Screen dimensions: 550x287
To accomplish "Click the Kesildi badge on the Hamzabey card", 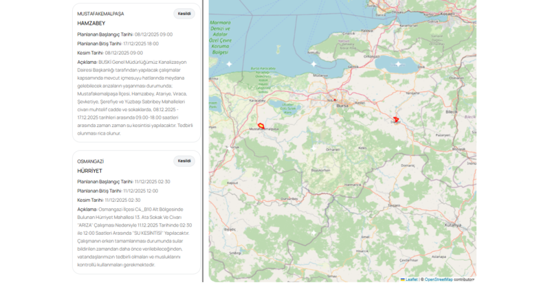I will 184,14.
